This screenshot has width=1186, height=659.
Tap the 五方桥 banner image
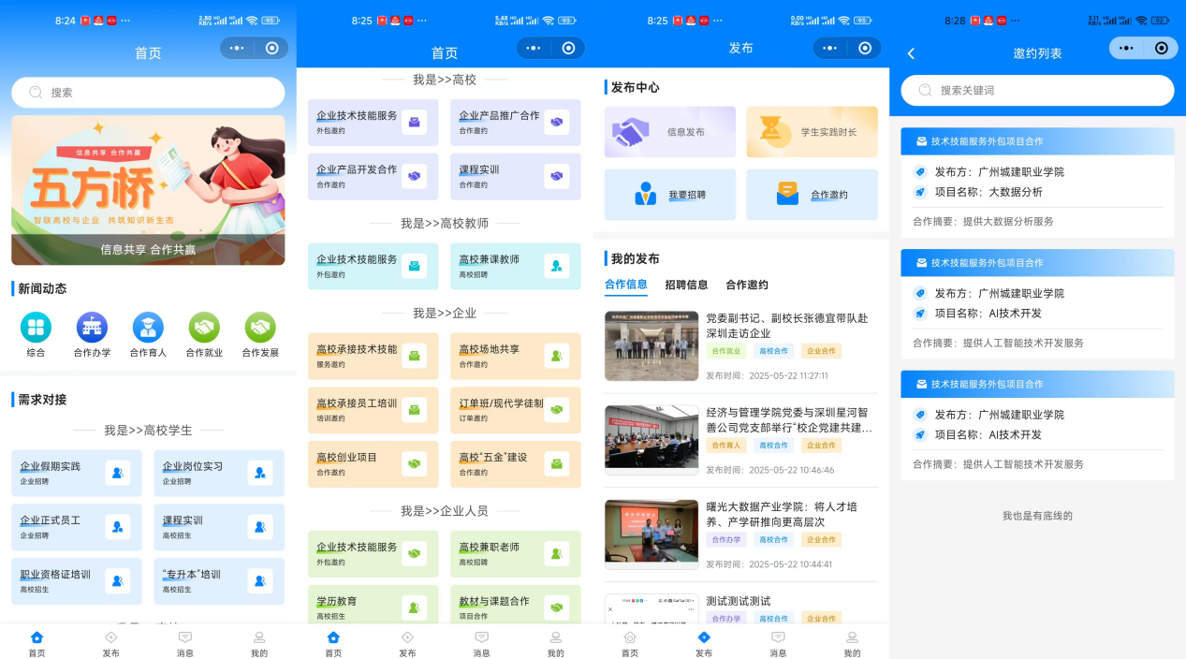148,189
